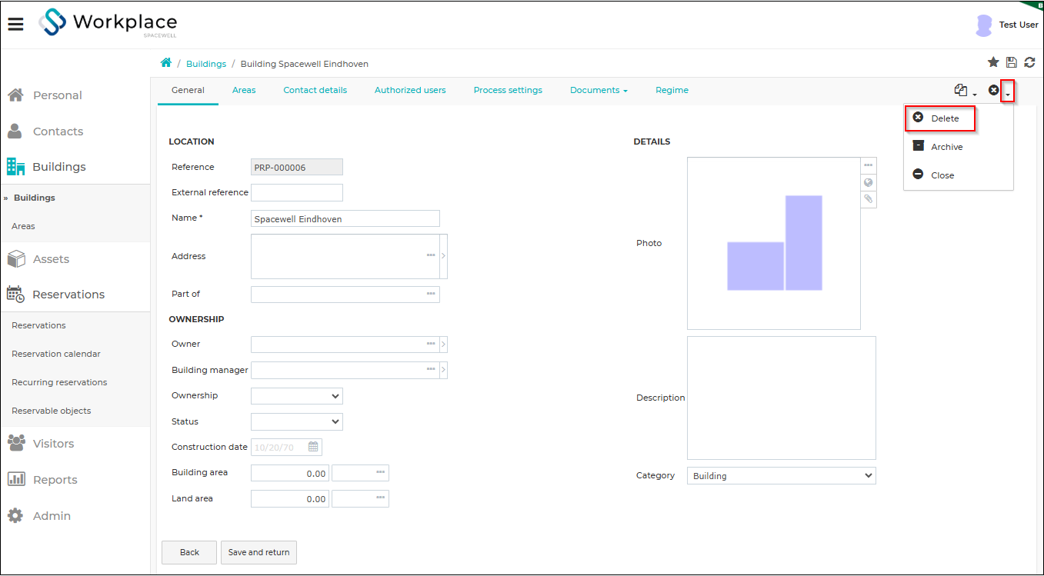Expand the Ownership dropdown

coord(297,396)
